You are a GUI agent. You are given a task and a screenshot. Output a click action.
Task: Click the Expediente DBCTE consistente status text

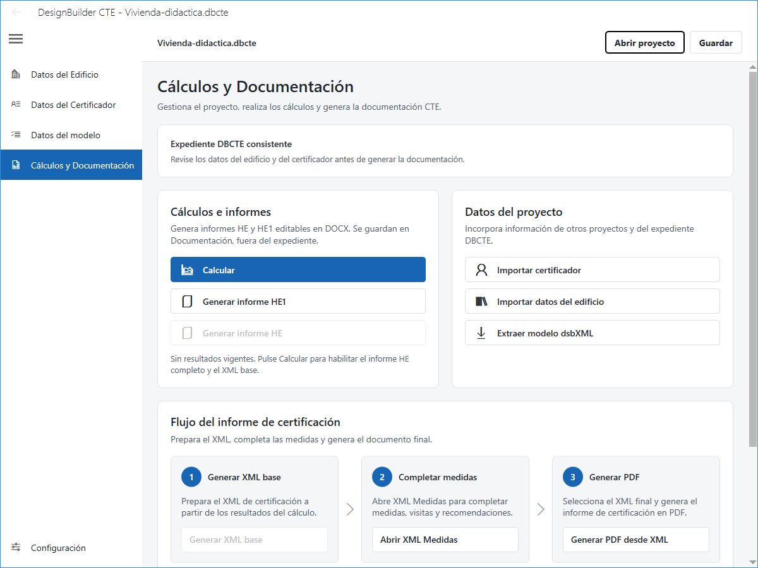(231, 144)
